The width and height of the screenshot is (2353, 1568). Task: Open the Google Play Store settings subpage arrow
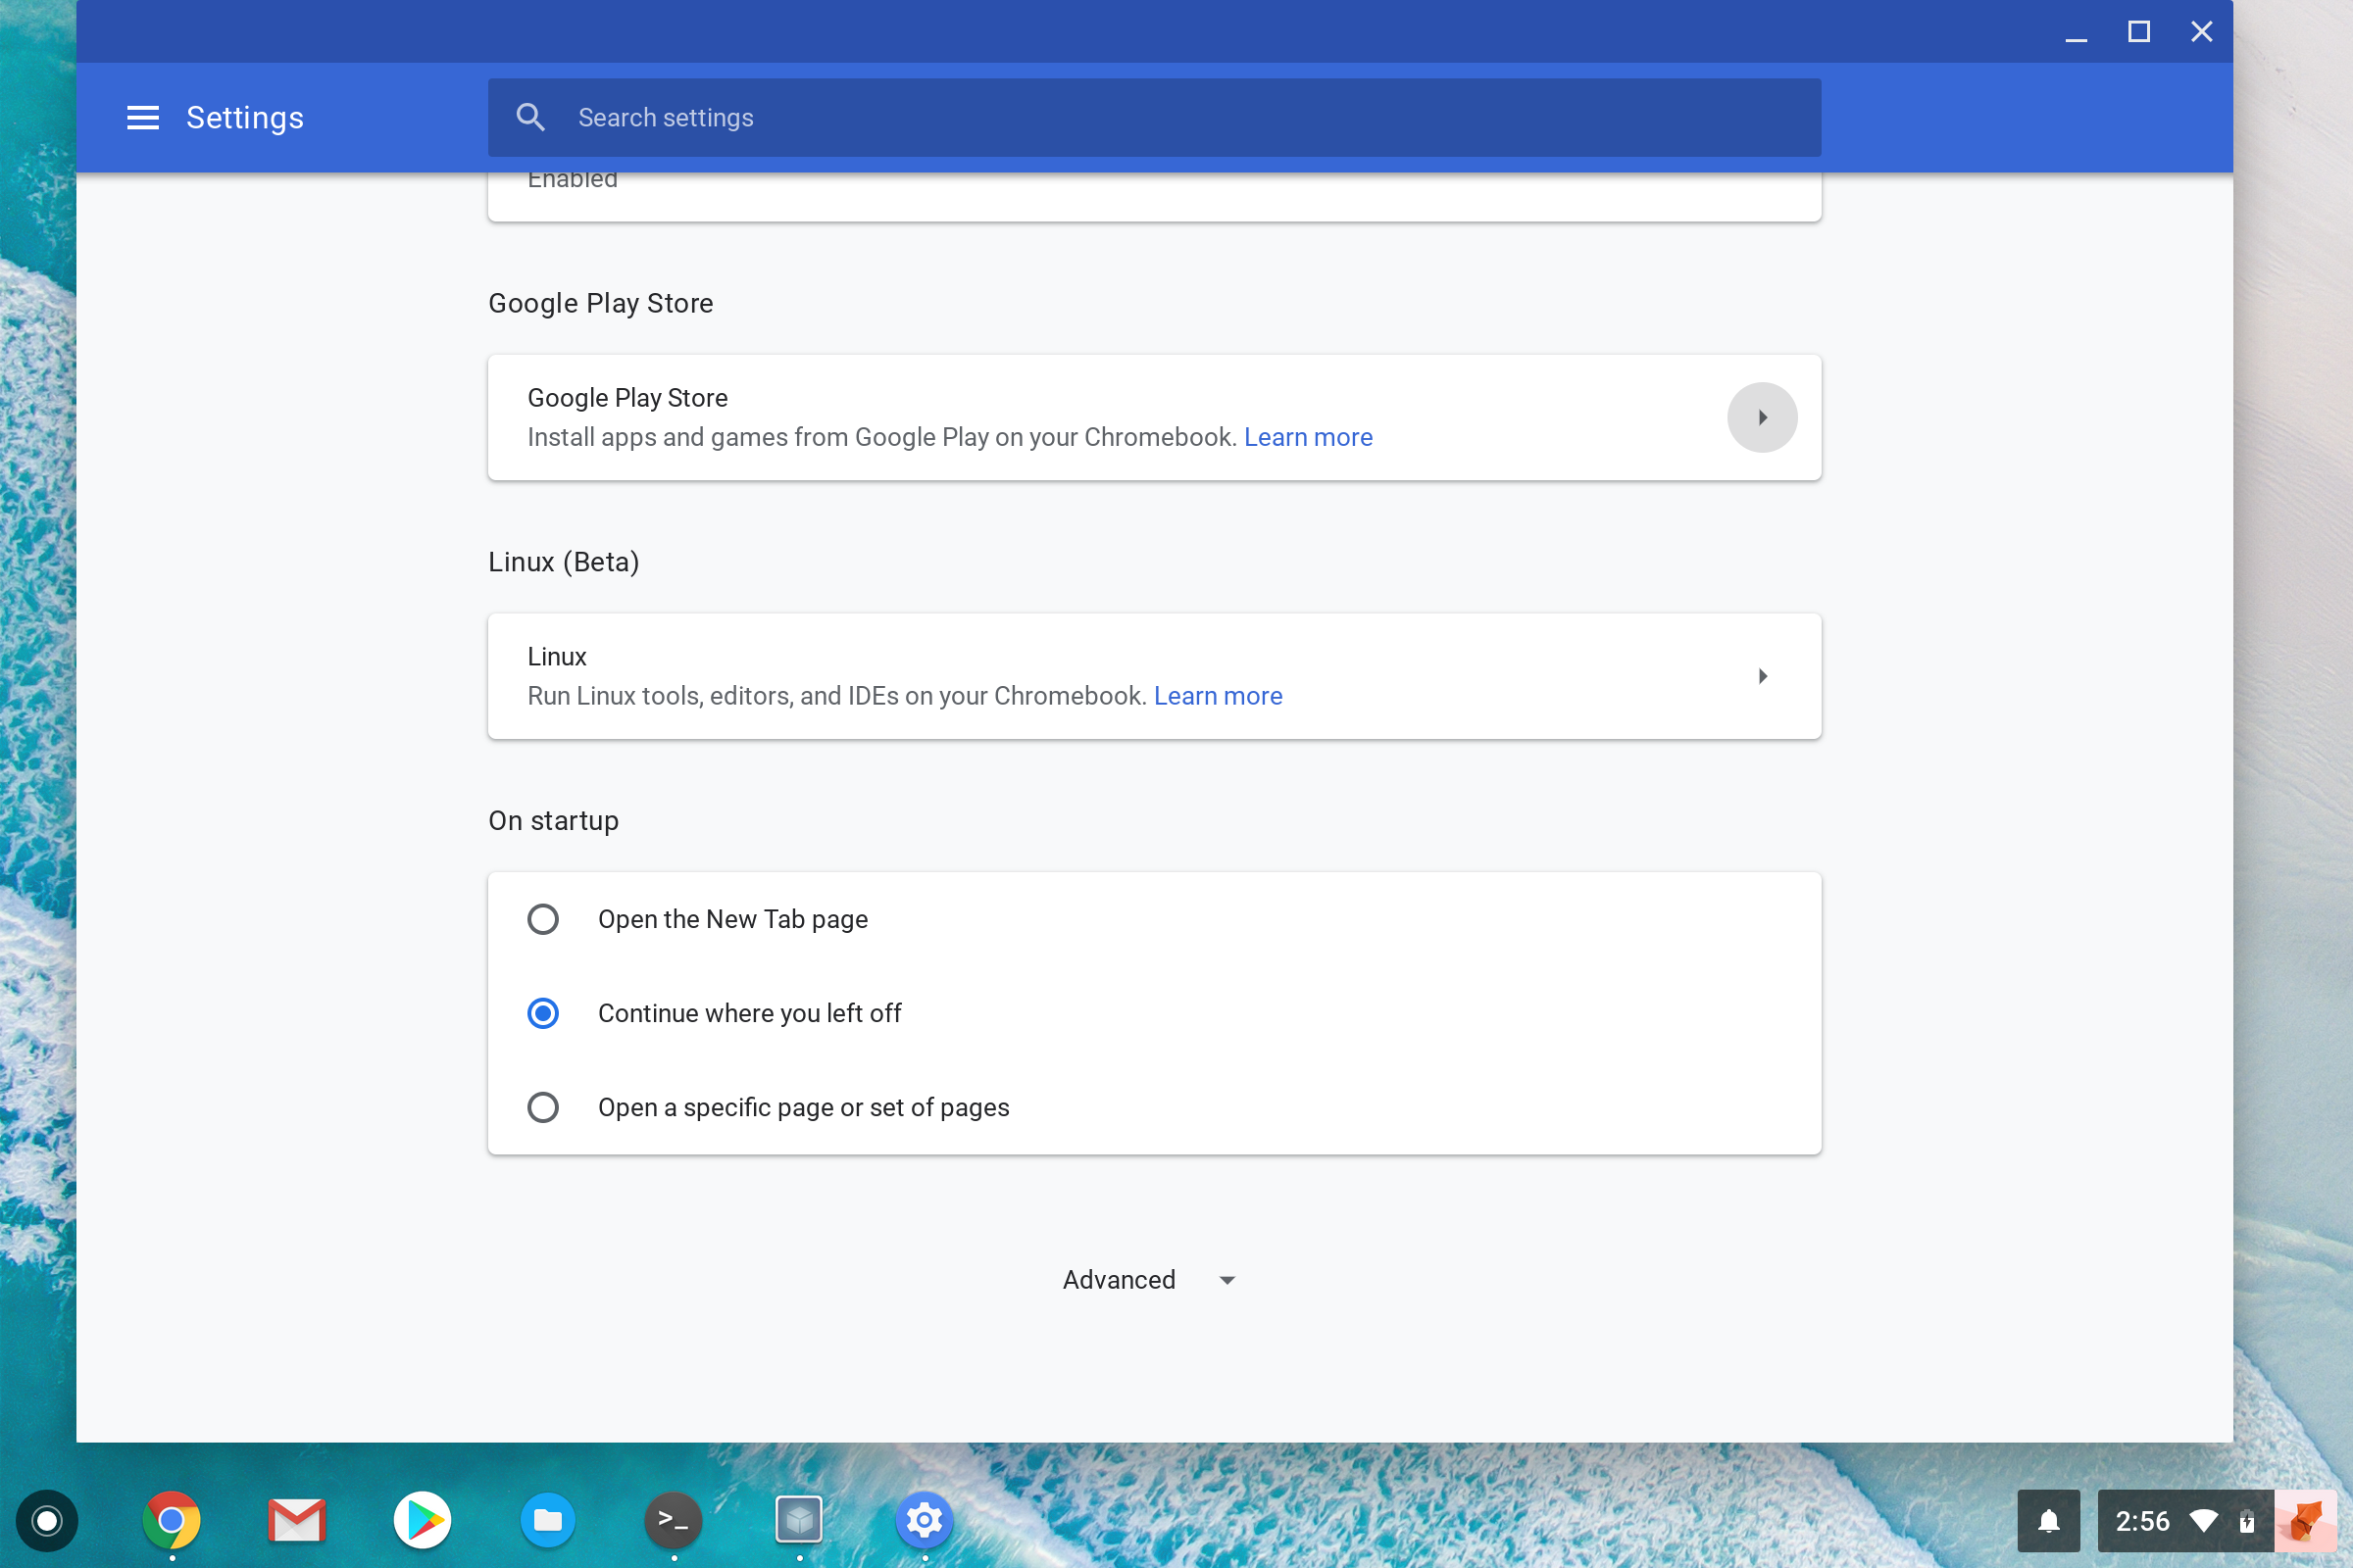coord(1762,417)
